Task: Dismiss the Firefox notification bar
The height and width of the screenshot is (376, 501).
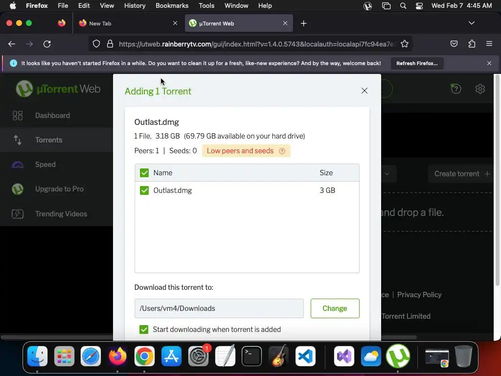Action: pos(489,63)
